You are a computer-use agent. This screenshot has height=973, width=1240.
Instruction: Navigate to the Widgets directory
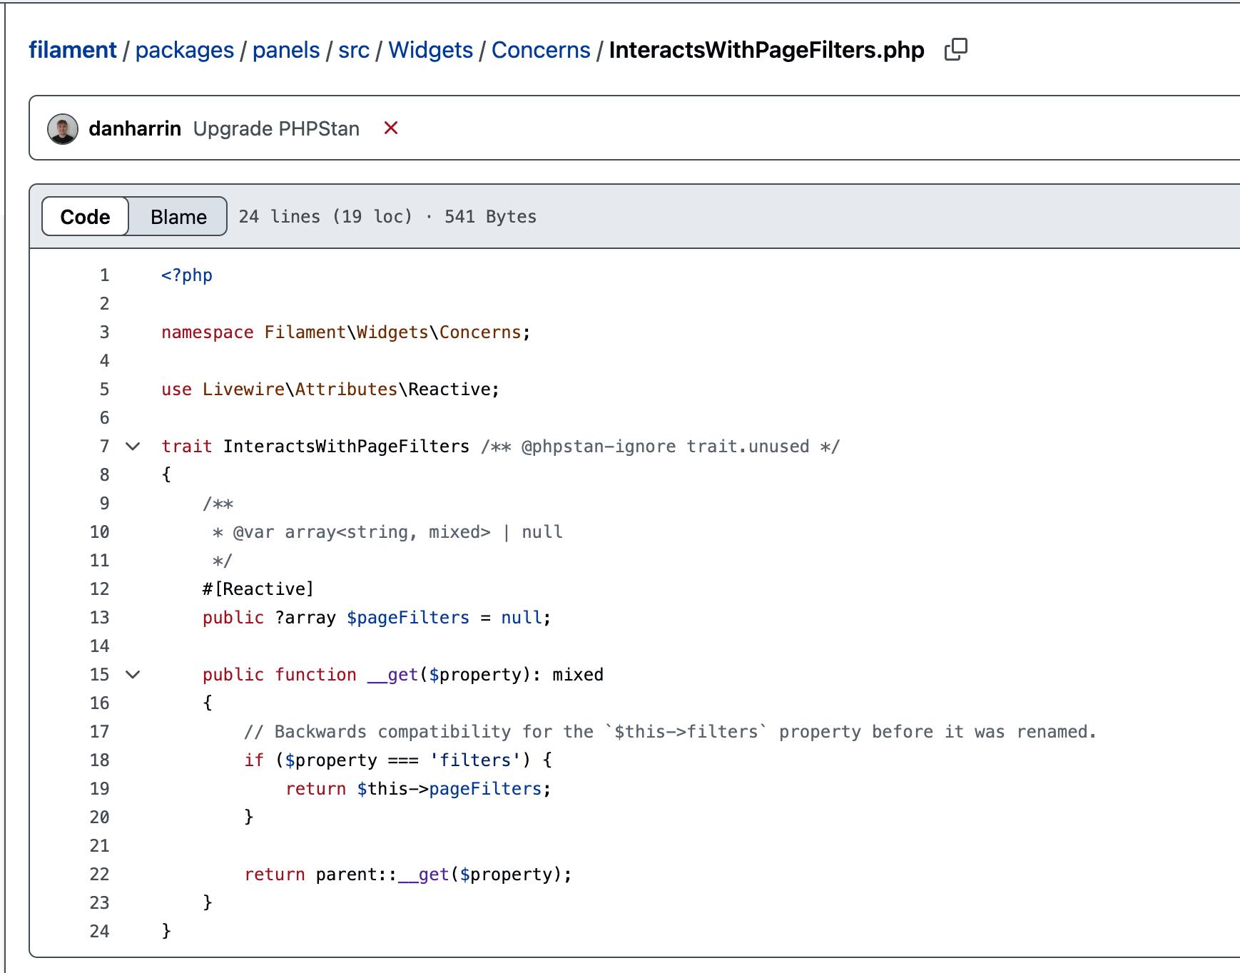click(x=430, y=50)
